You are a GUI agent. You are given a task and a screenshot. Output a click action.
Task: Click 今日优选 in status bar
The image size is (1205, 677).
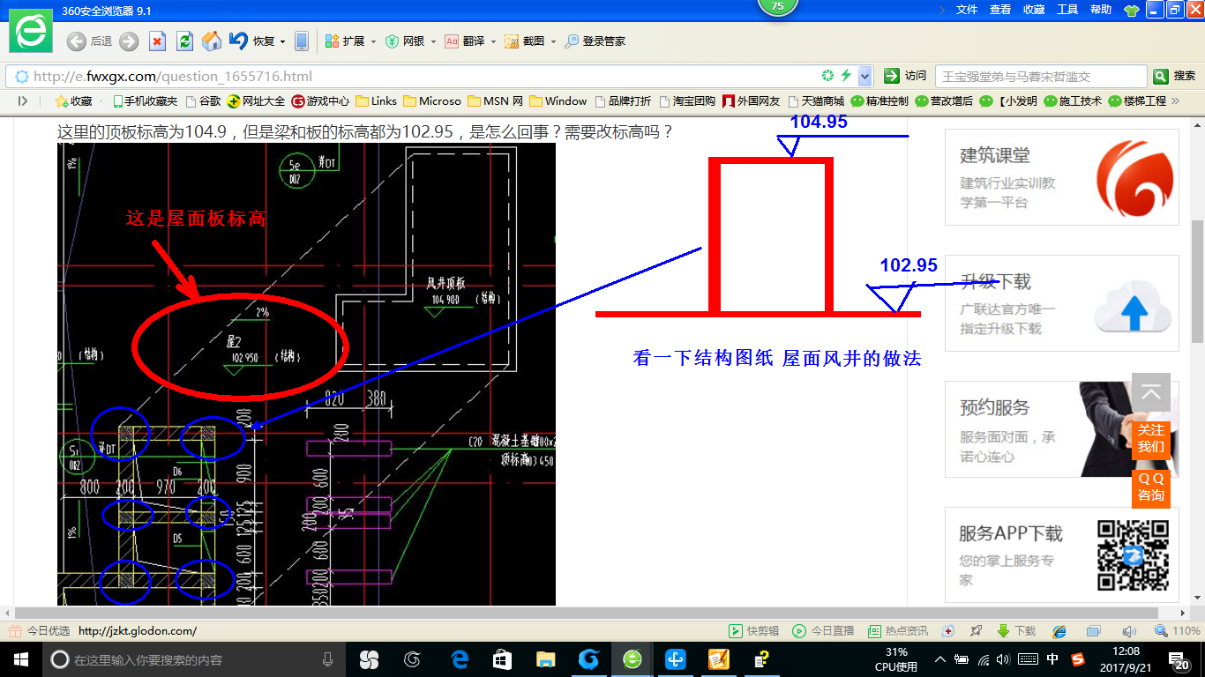tap(41, 631)
